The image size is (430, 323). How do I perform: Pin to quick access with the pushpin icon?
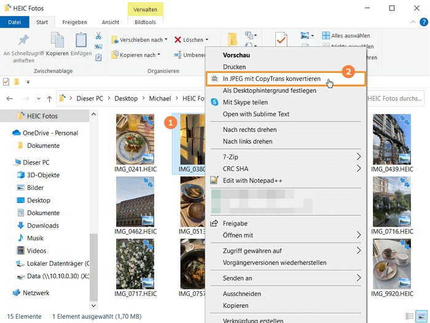click(23, 48)
